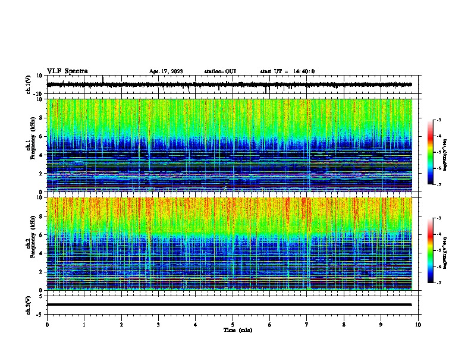
Task: Click time-axis tick label 4
Action: point(196,325)
